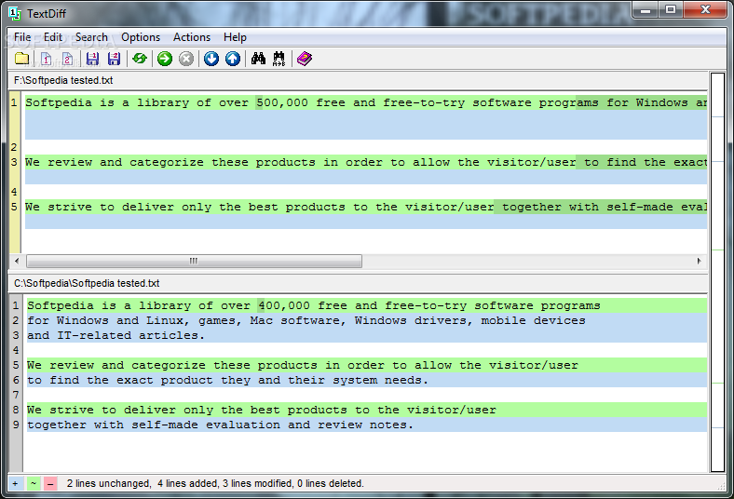
Task: Open file 1 with the document-1 icon
Action: [46, 59]
